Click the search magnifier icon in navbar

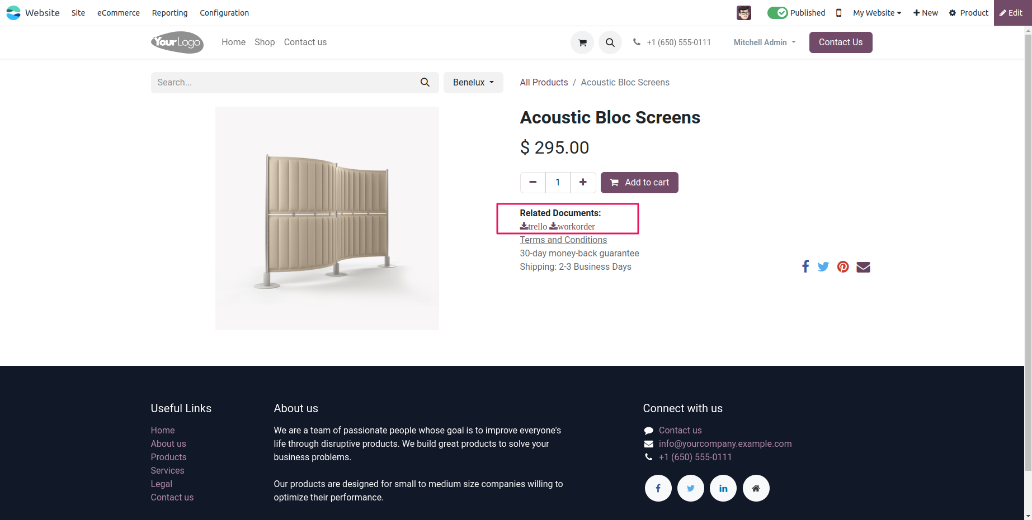point(610,42)
